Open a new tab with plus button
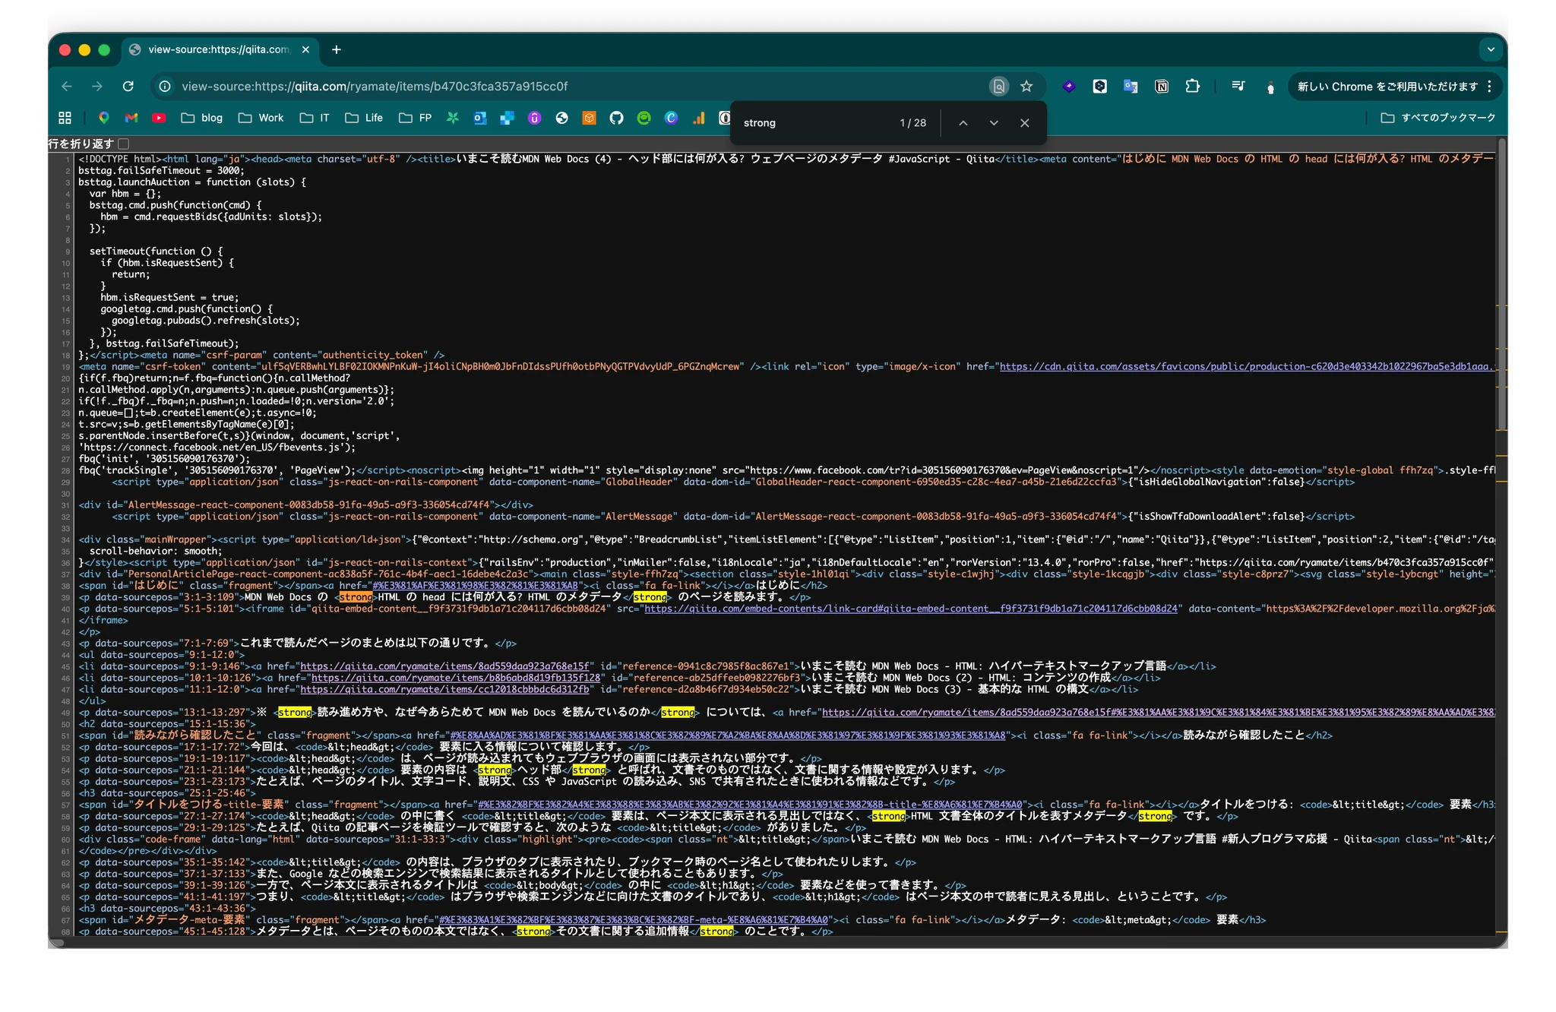The image size is (1556, 1012). point(337,50)
